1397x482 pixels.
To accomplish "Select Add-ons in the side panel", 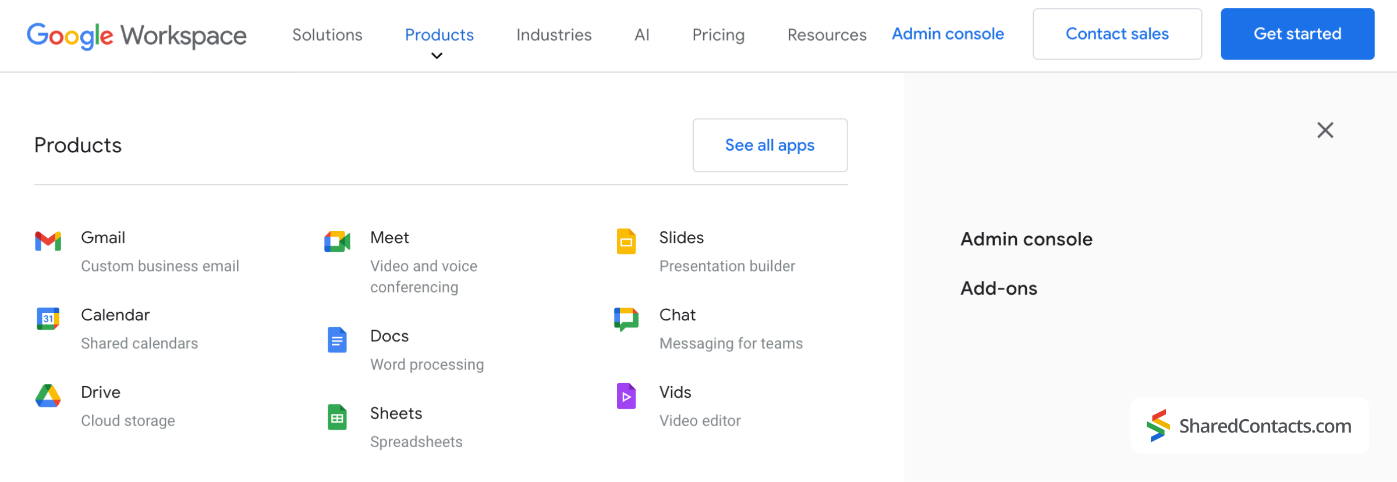I will (999, 288).
